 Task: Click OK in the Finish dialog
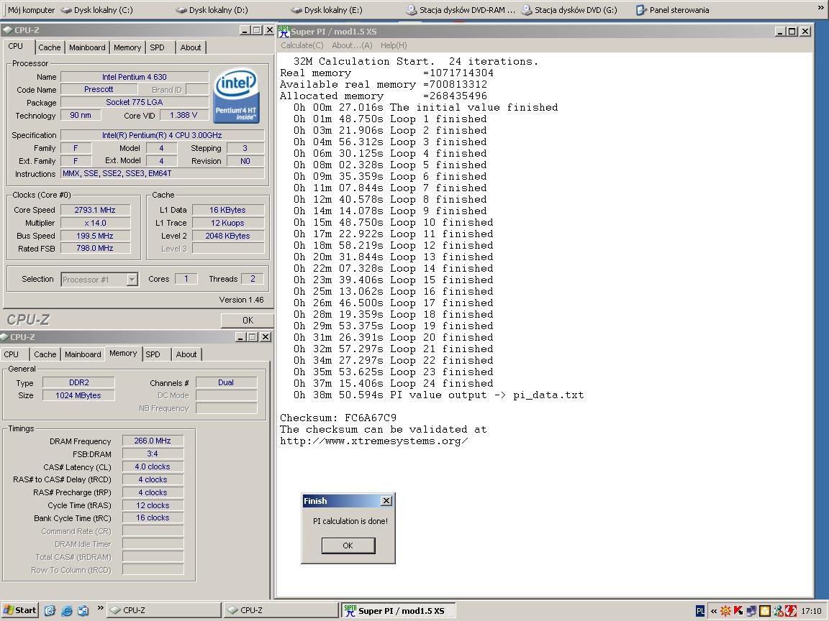coord(348,546)
